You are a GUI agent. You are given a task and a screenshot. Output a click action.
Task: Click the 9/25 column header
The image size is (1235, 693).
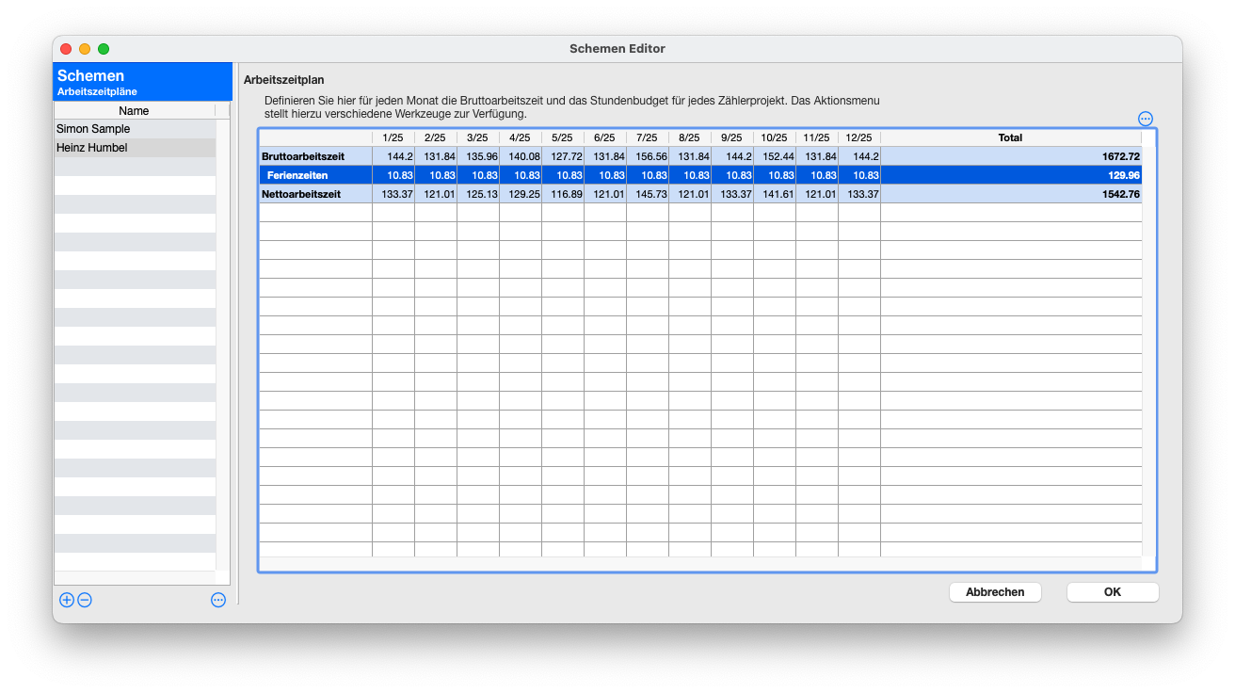(x=732, y=137)
